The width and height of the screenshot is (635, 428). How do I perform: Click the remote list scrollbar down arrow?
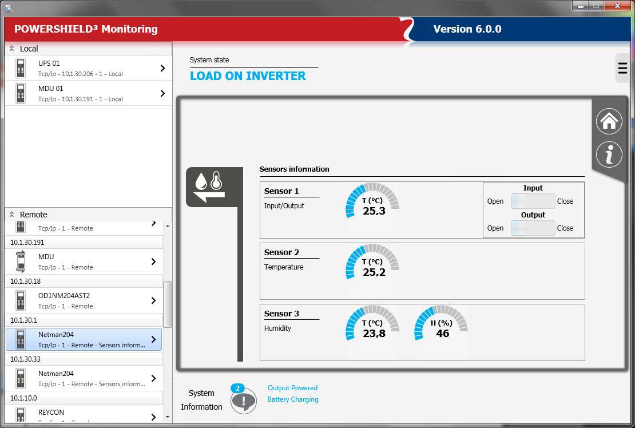pos(168,417)
